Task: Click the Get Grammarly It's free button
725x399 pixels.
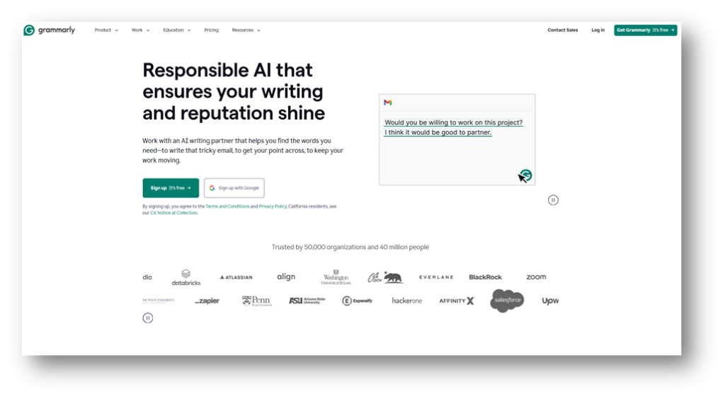Action: 646,30
